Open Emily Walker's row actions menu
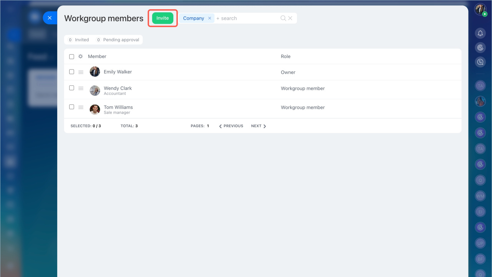492x277 pixels. pyautogui.click(x=81, y=72)
